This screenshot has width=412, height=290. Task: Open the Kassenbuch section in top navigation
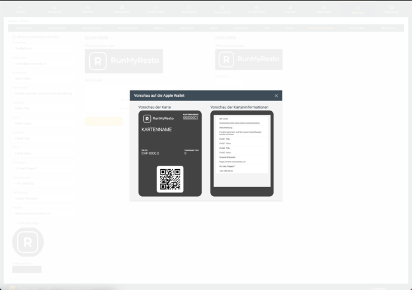coord(223,10)
